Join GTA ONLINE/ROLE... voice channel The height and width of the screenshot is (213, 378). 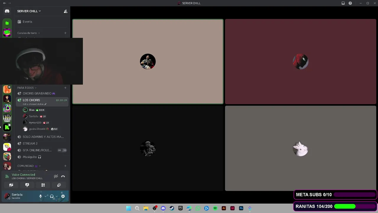[x=42, y=150]
